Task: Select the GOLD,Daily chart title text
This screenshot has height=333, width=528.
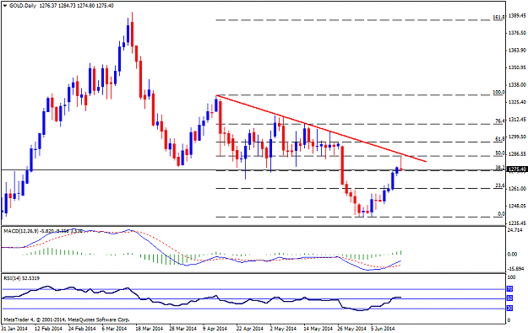Action: click(23, 6)
